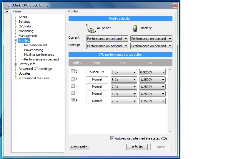
Task: Click CPU performance states editor header
Action: [120, 55]
